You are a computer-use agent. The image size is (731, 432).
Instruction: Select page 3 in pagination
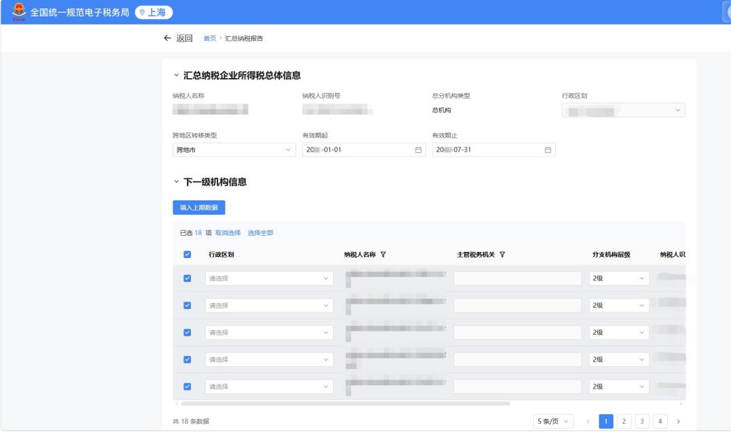642,421
